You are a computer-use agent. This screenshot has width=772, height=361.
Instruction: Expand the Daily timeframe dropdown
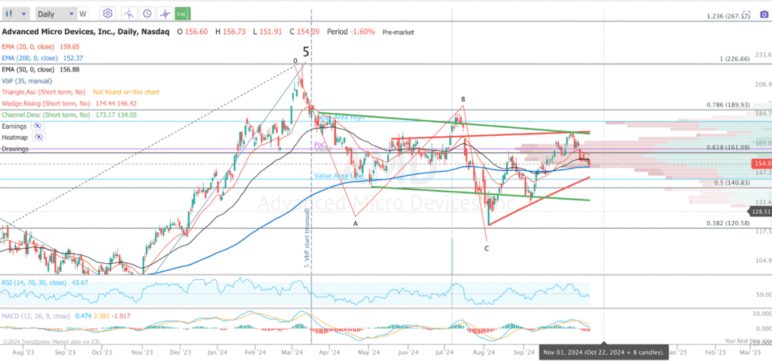[56, 14]
